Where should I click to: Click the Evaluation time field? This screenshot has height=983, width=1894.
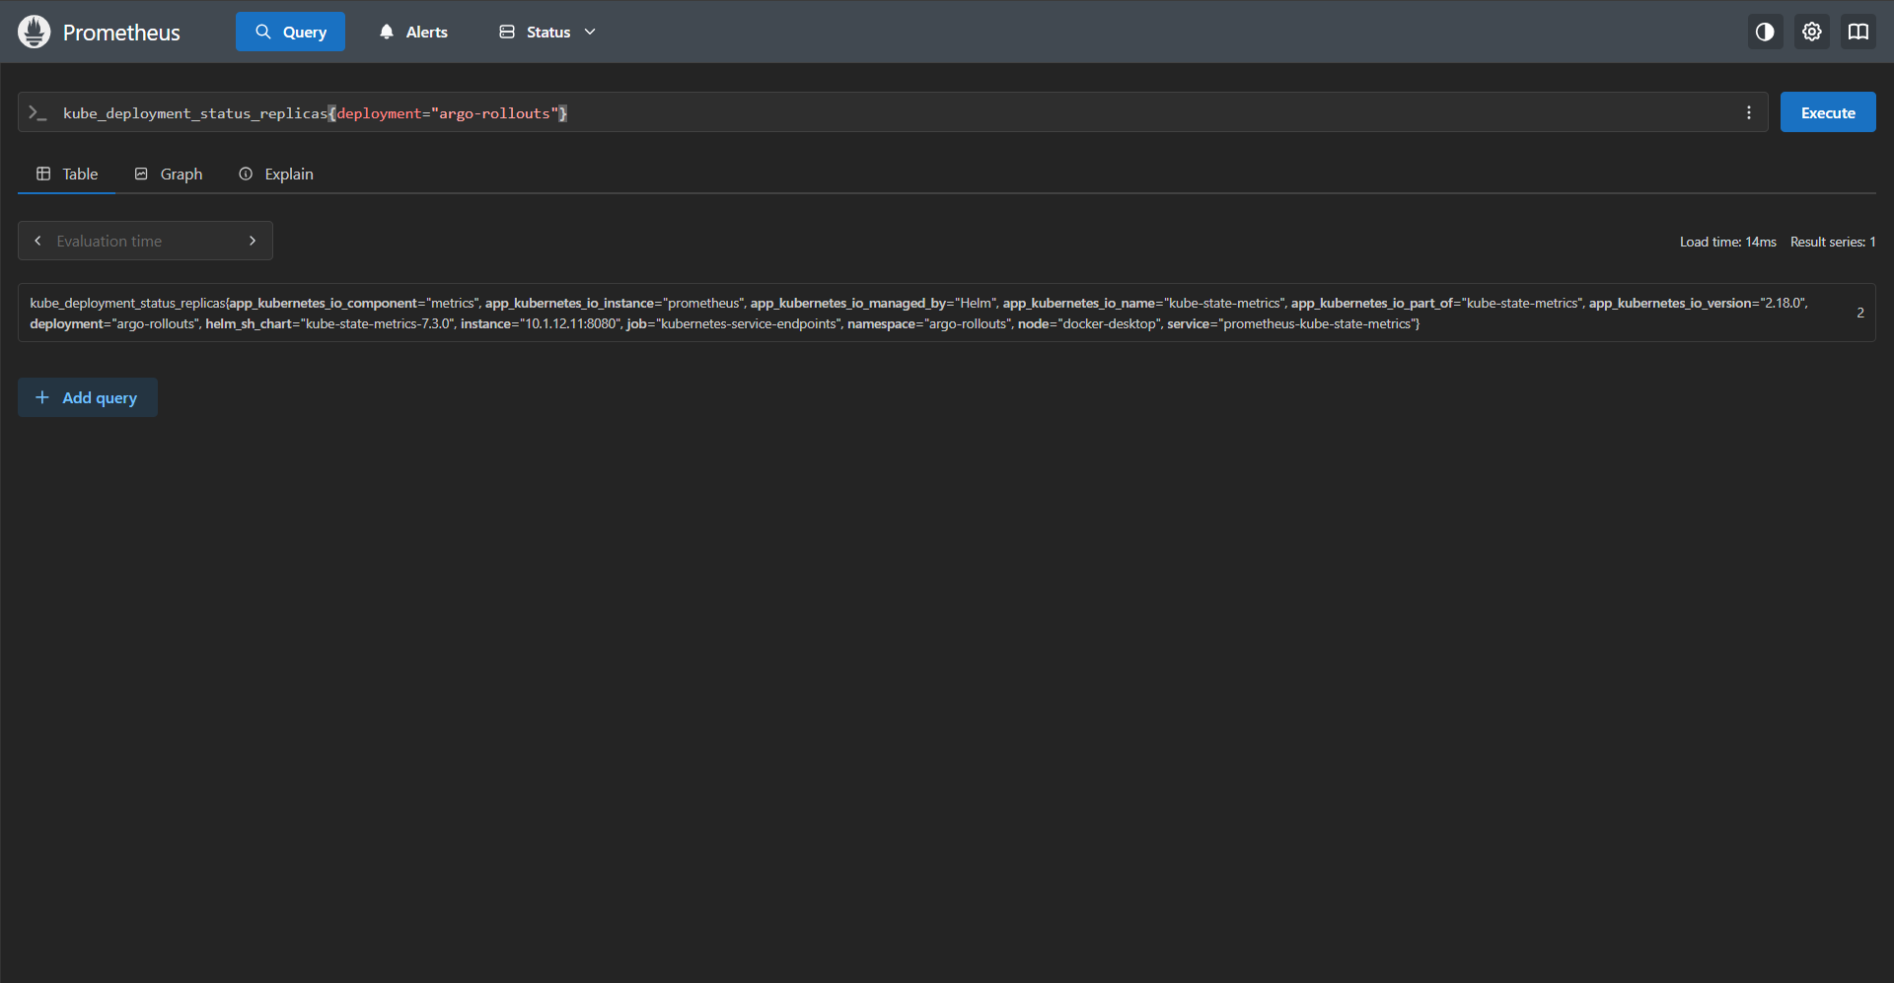pos(145,241)
